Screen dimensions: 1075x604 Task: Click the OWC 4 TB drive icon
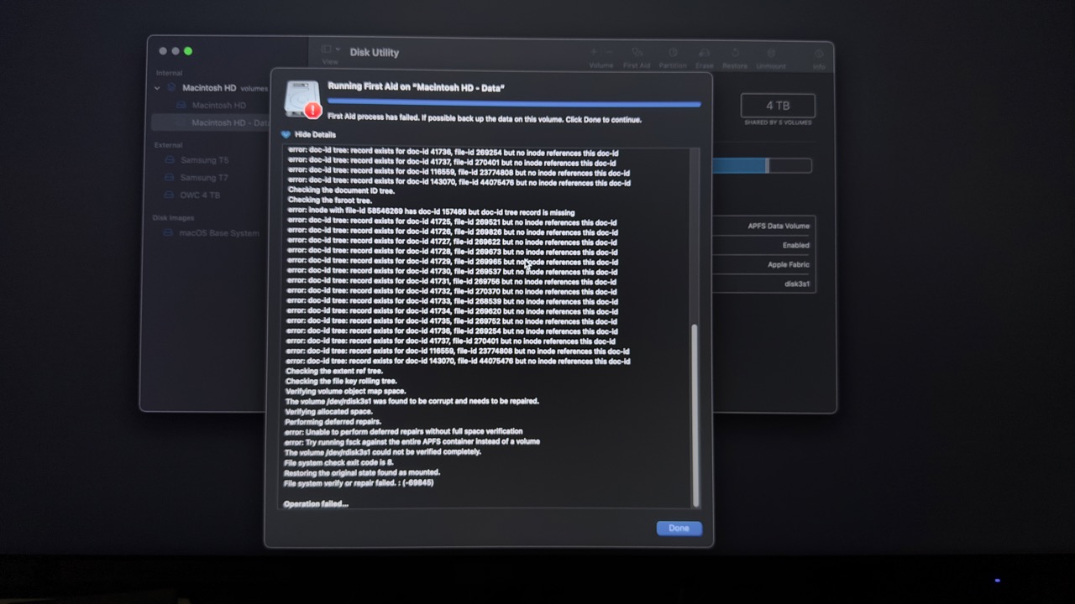coord(169,195)
